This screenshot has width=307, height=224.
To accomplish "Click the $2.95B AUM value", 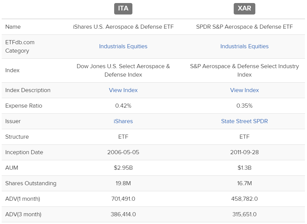I will pyautogui.click(x=123, y=168).
